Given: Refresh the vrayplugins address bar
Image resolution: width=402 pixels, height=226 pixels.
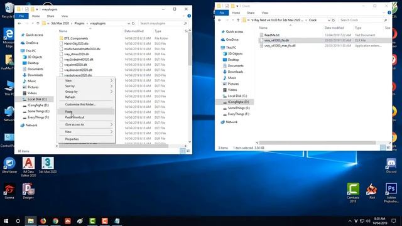Looking at the screenshot, I should tap(133, 23).
